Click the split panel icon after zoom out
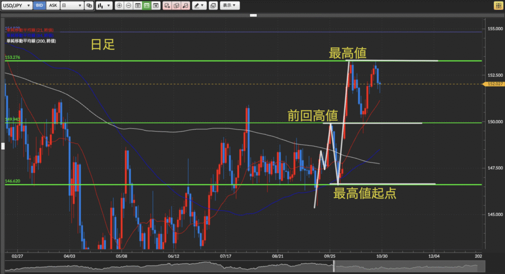 [x=138, y=5]
